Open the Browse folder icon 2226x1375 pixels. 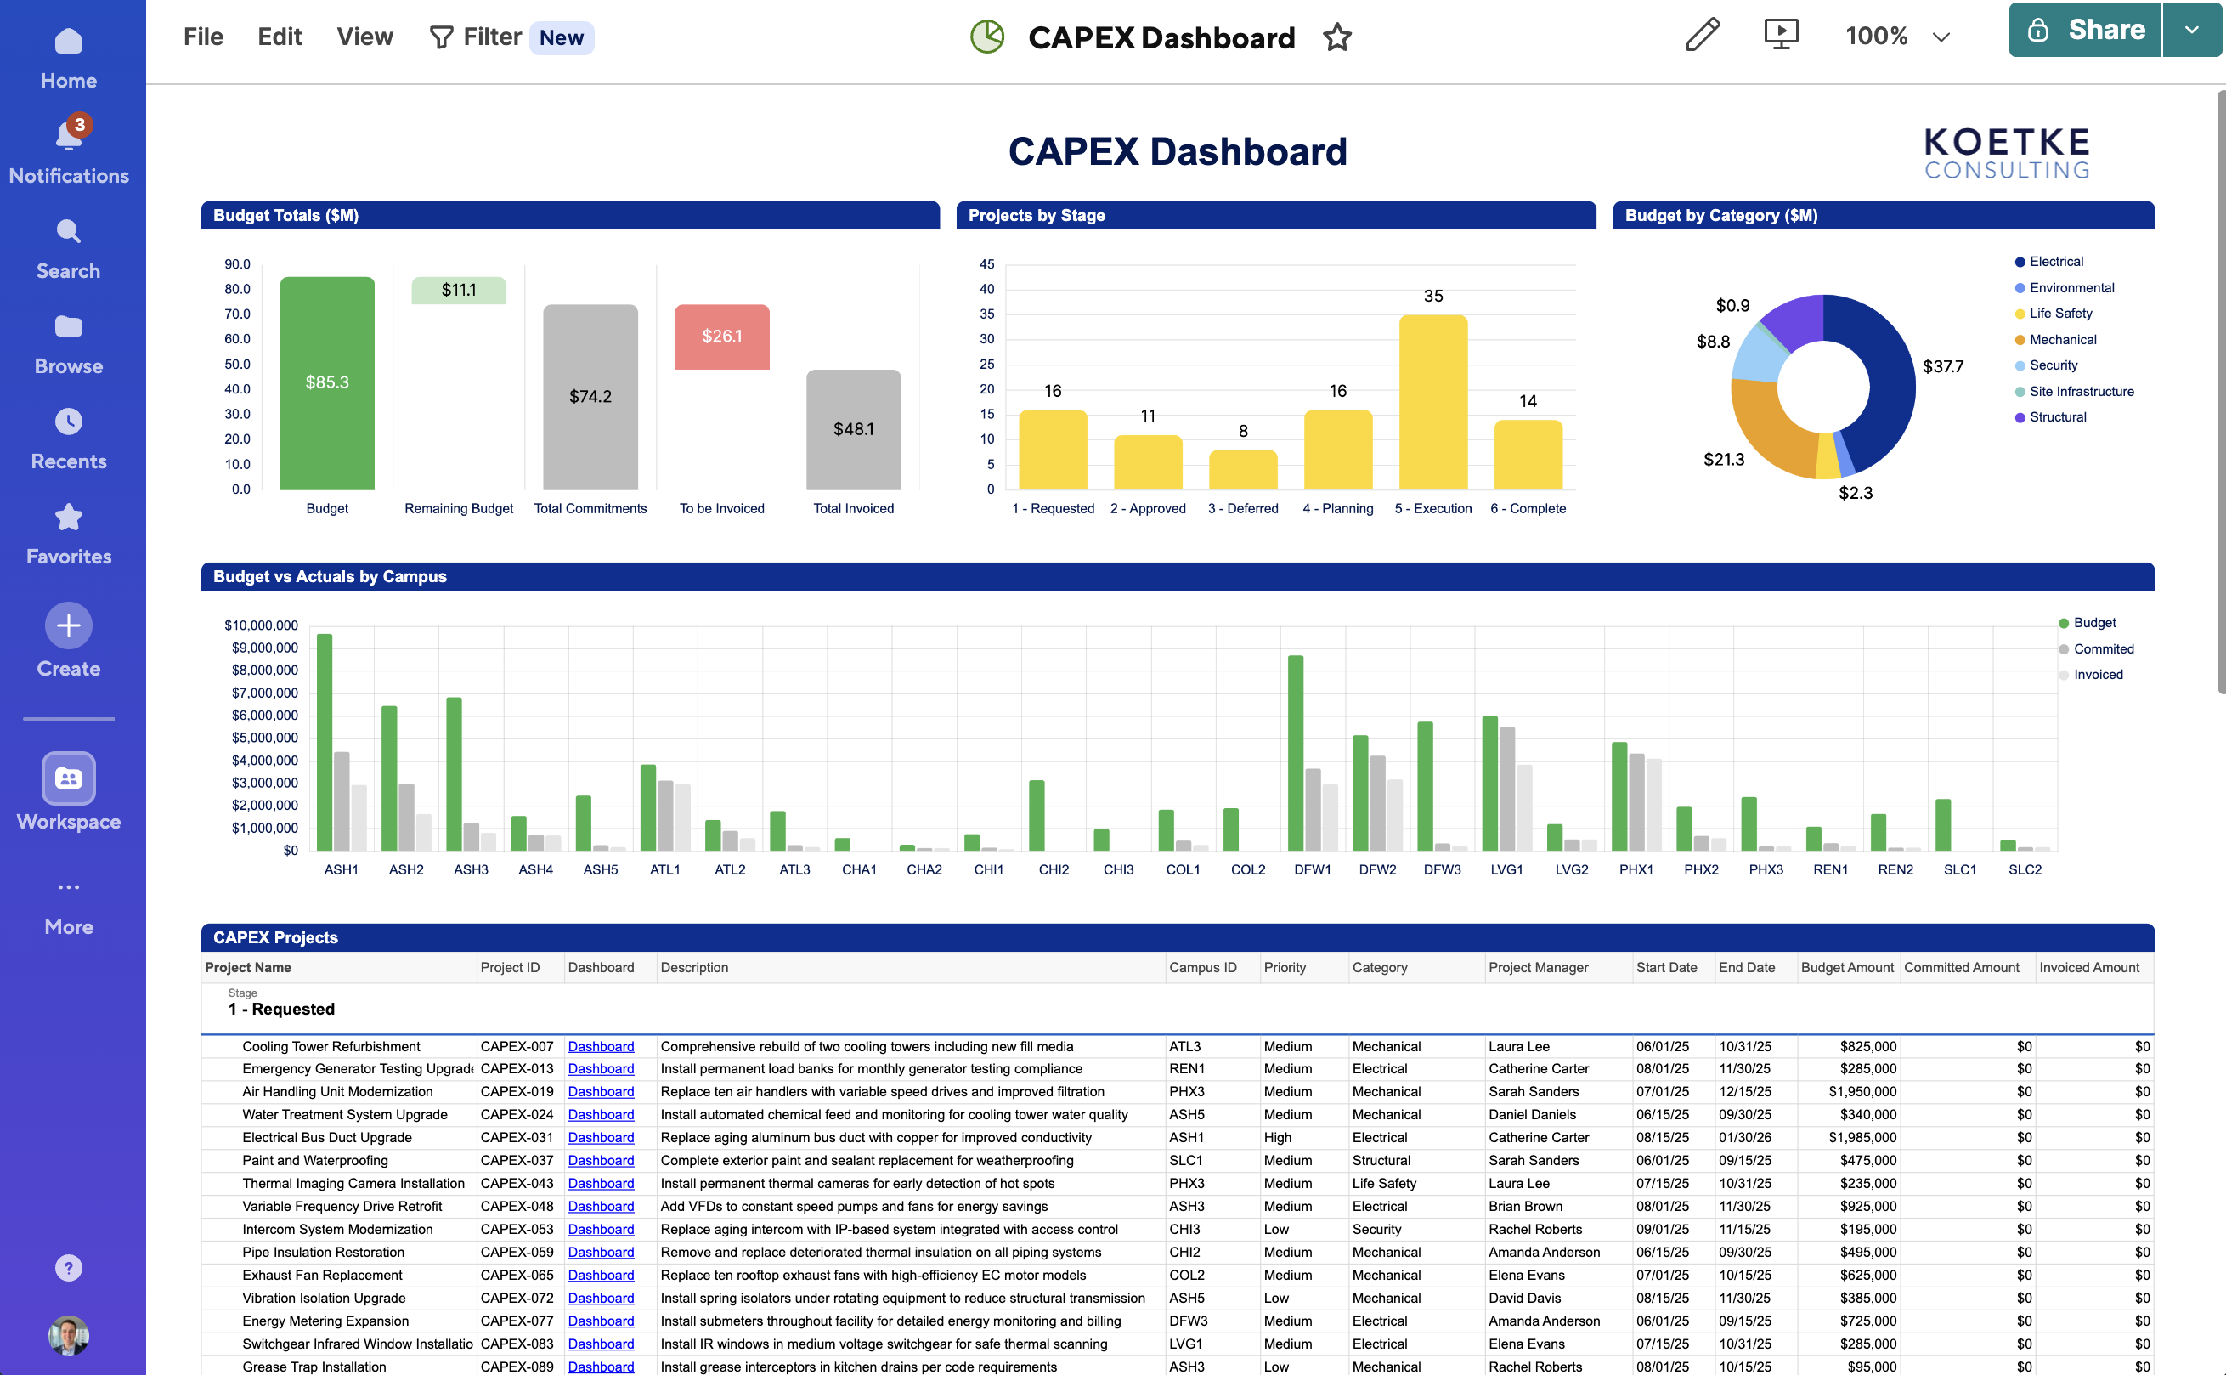click(x=68, y=326)
